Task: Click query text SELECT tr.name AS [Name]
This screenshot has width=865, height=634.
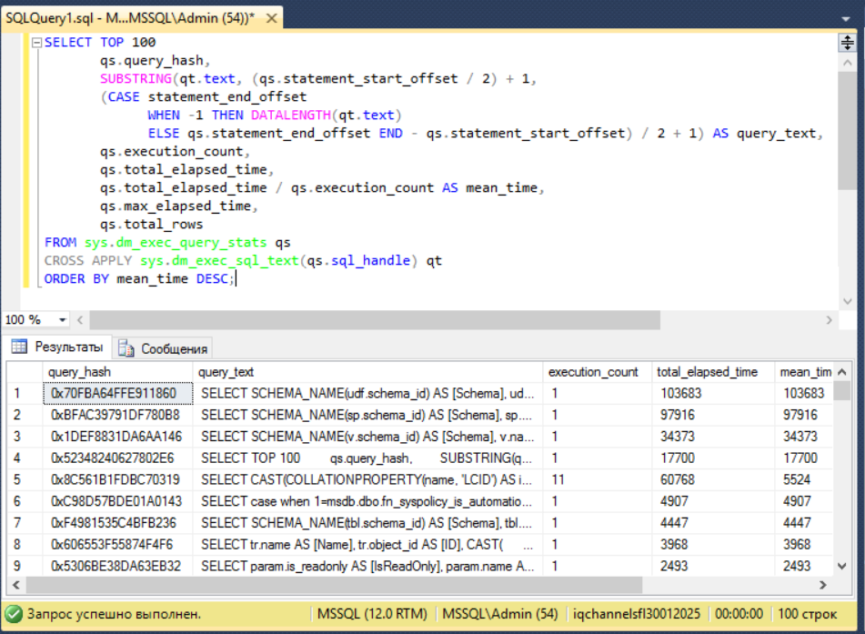Action: (x=368, y=545)
